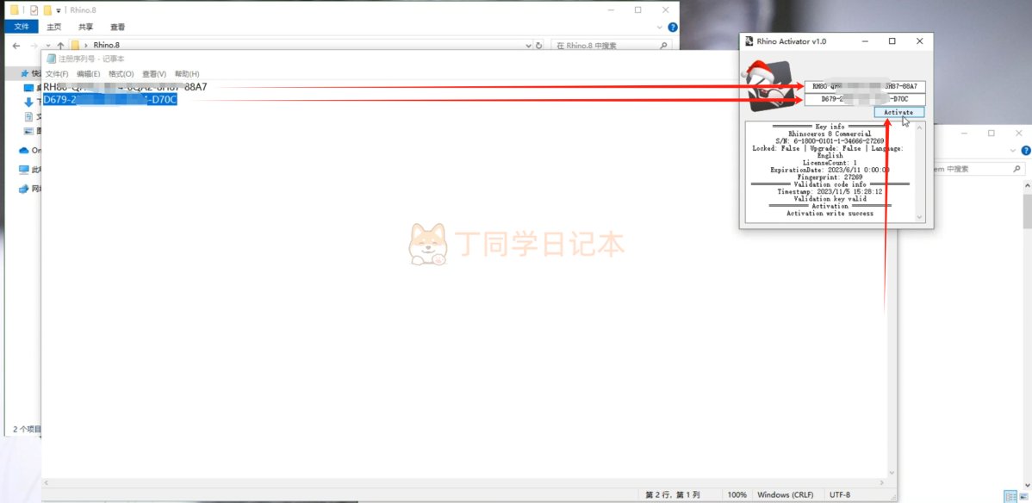
Task: Focus the license key field starting RH80
Action: [865, 86]
